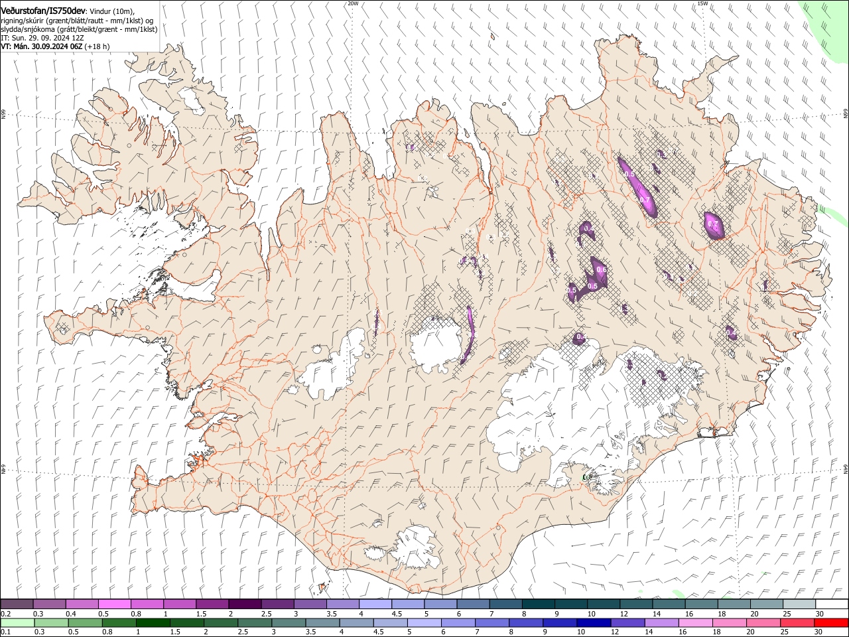Screen dimensions: 849x637
Task: Pick the grey swatch between 18 and 20, upper scale
Action: coord(735,604)
